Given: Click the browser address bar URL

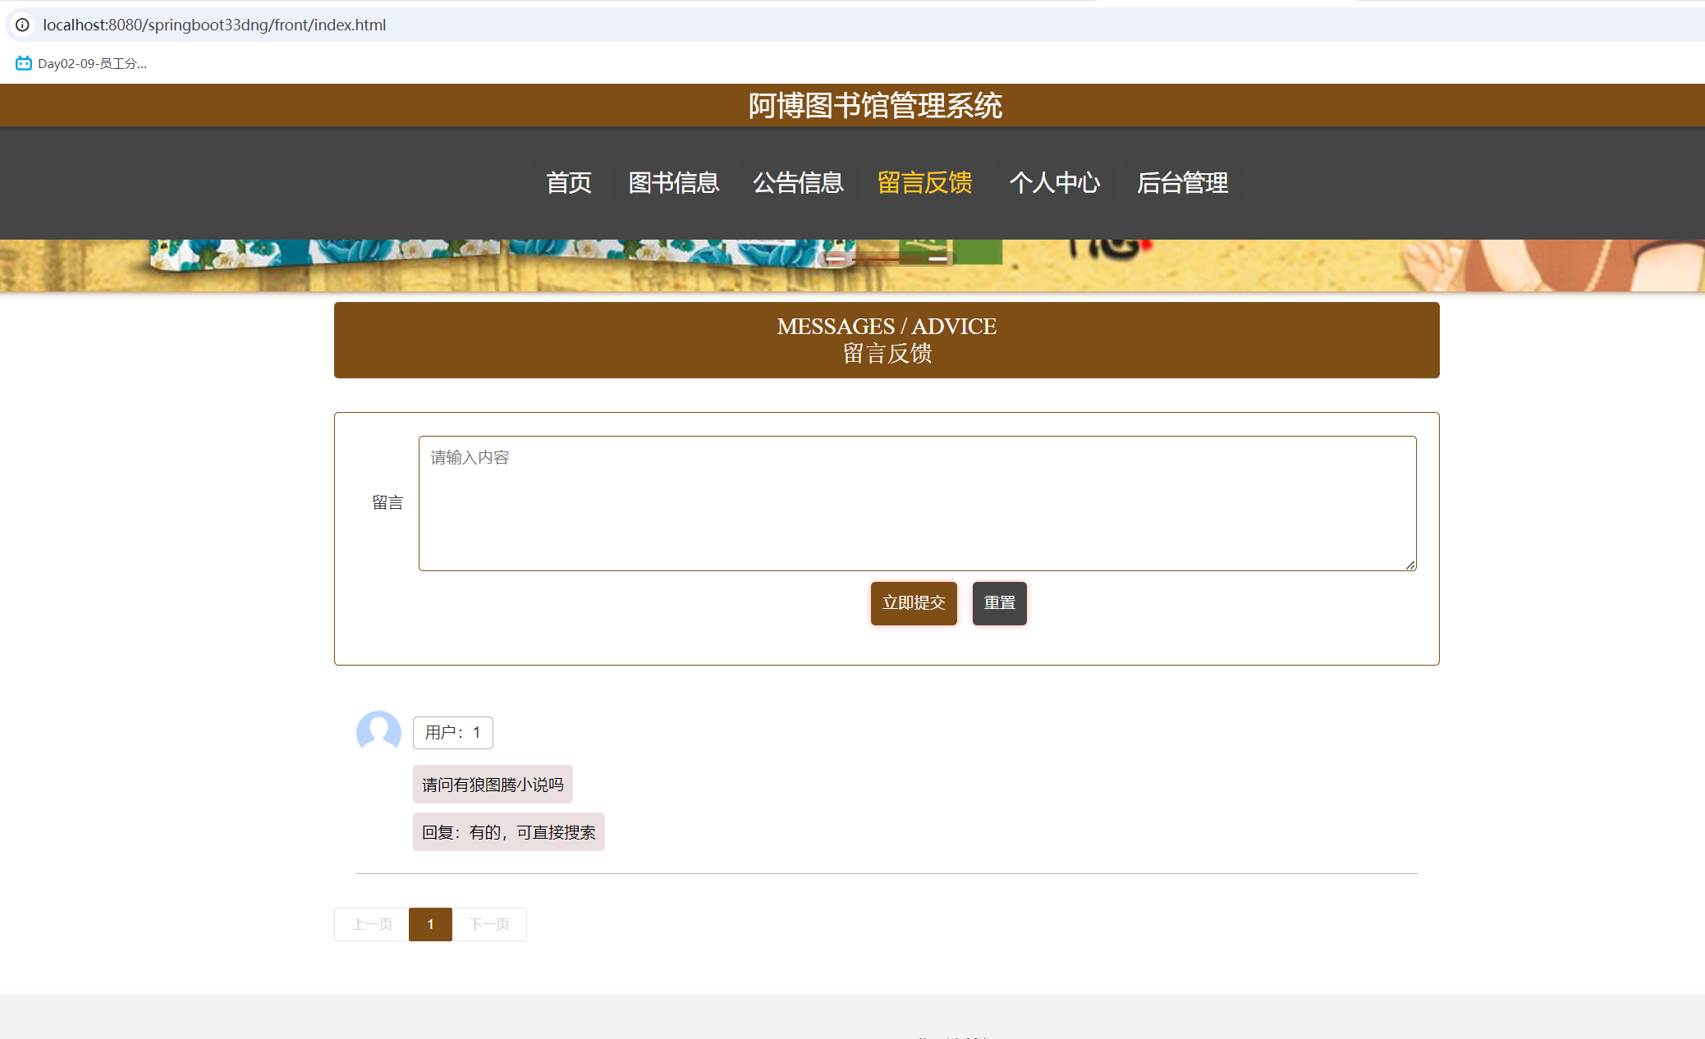Looking at the screenshot, I should point(214,25).
